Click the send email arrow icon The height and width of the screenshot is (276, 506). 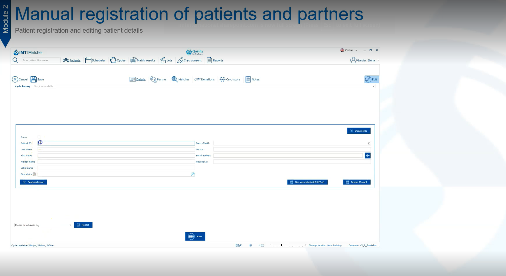tap(367, 156)
